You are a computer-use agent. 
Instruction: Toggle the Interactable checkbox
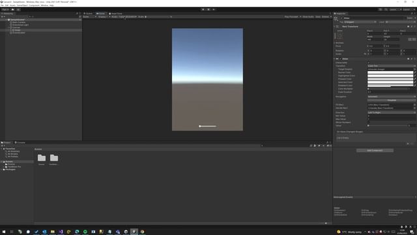pos(369,63)
